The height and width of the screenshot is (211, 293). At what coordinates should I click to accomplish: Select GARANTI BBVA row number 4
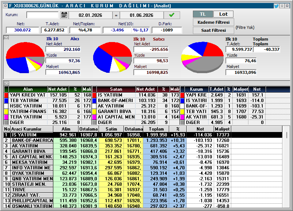[x=143, y=151]
